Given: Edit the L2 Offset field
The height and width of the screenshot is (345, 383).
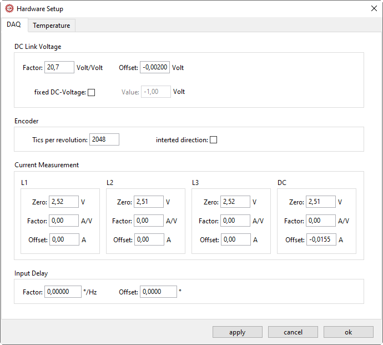Looking at the screenshot, I should pyautogui.click(x=149, y=239).
